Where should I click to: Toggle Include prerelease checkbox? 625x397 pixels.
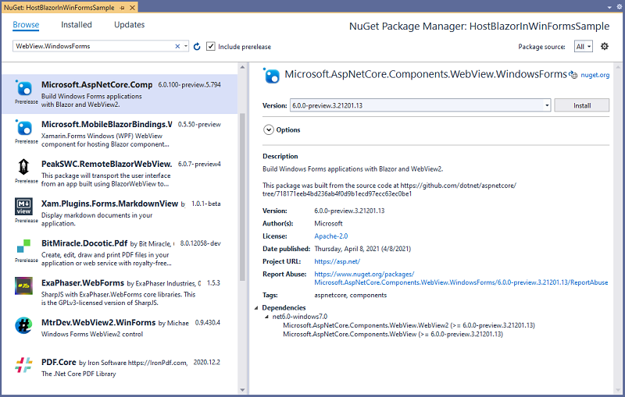pos(210,46)
